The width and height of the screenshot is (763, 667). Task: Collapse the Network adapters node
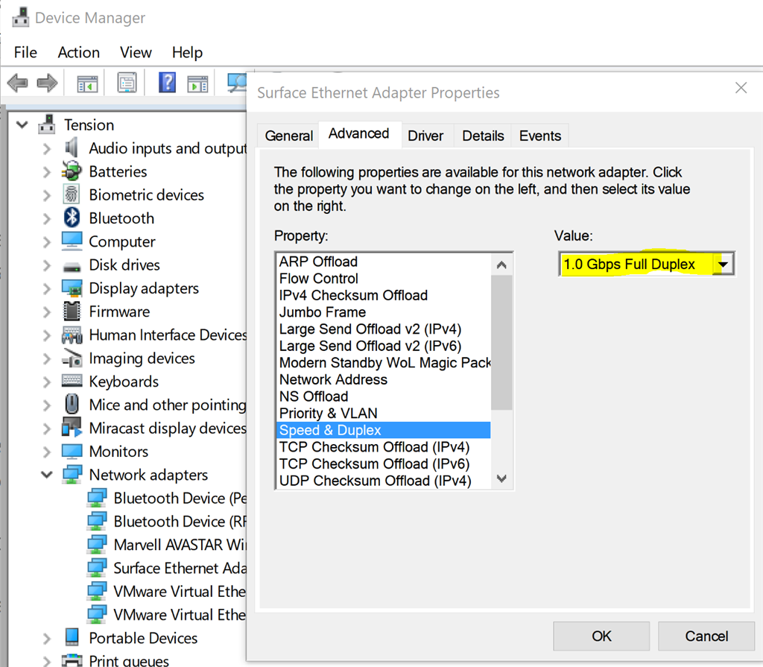(x=47, y=475)
